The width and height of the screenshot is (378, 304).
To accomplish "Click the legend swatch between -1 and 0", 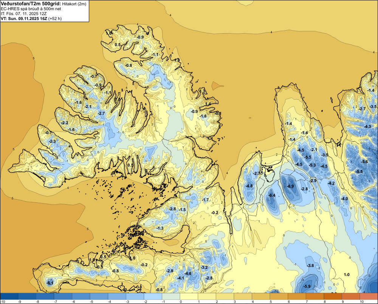I will coord(171,296).
